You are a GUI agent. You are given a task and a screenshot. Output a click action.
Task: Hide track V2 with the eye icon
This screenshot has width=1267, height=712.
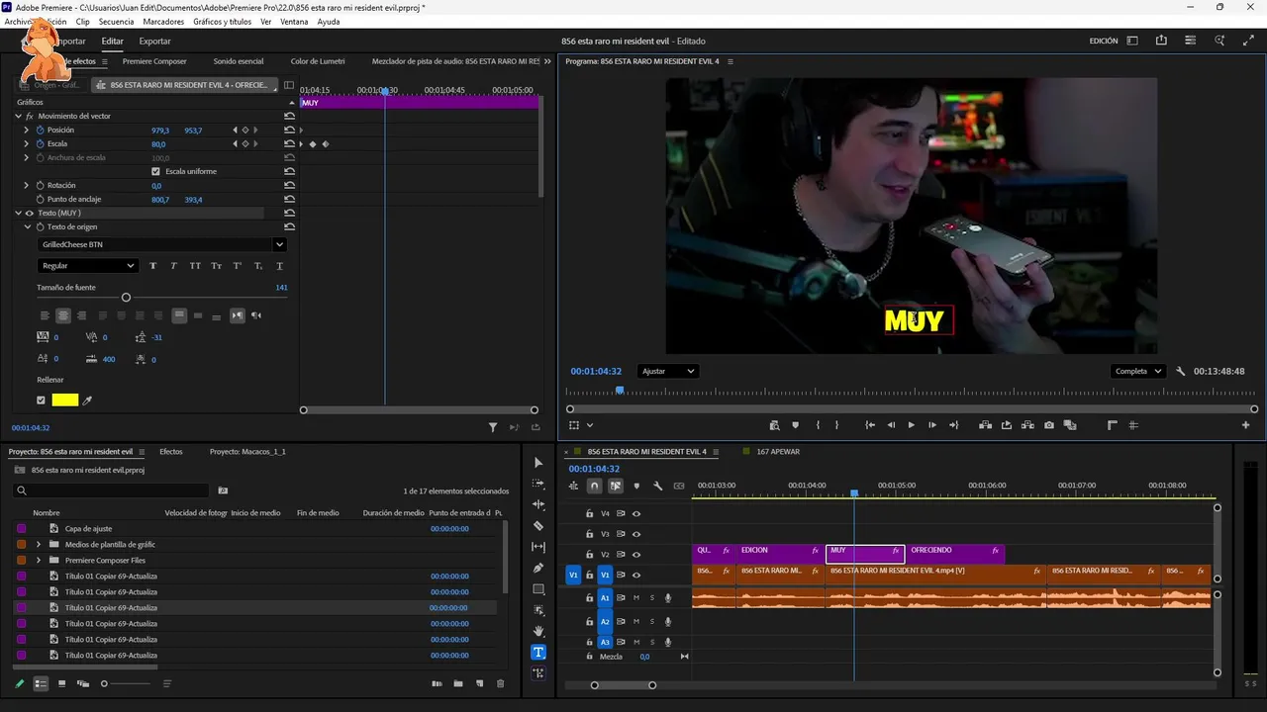(636, 555)
